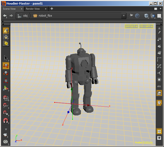Expand the network path dropdown arrow
164x147 pixels.
tap(124, 16)
